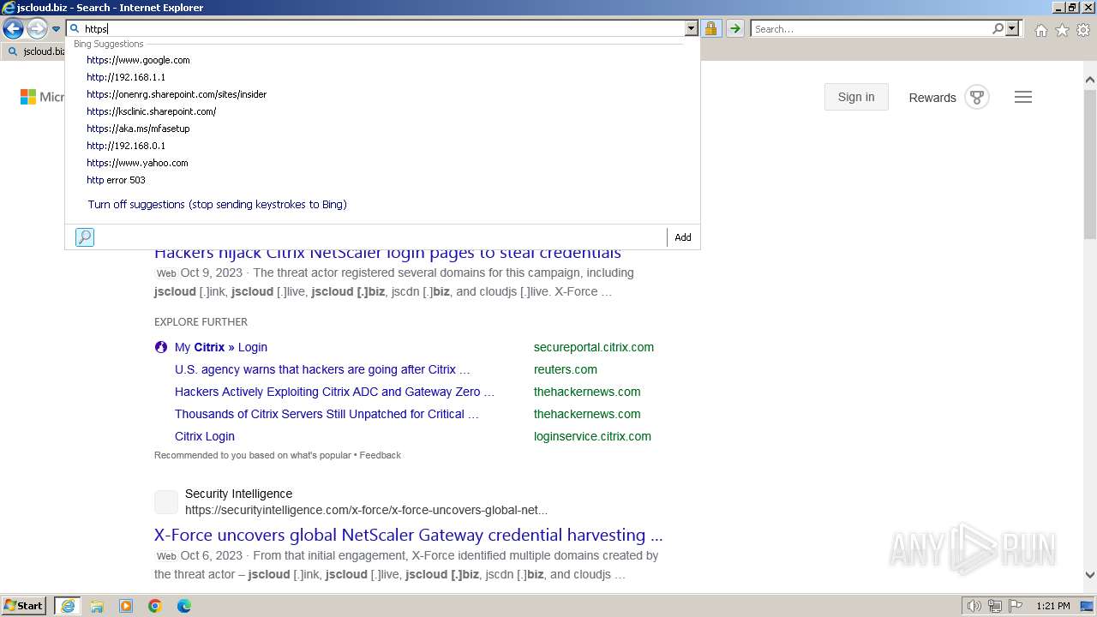Viewport: 1097px width, 617px height.
Task: Open My Citrix » Login link
Action: tap(221, 347)
